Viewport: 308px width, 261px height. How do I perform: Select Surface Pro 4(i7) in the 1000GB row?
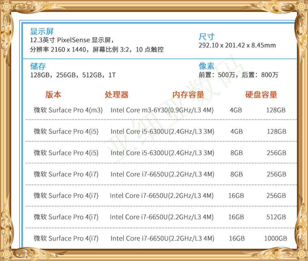coord(66,238)
